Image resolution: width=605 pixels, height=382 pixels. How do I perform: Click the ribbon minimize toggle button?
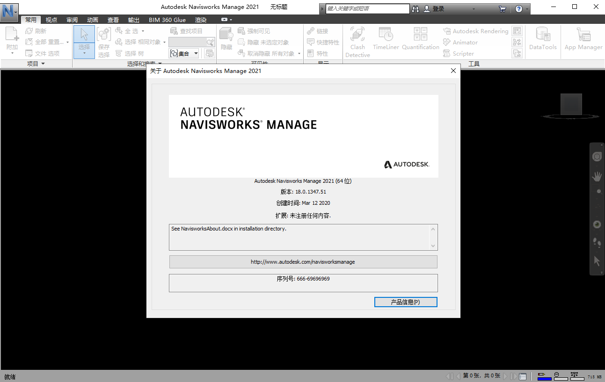[x=225, y=20]
